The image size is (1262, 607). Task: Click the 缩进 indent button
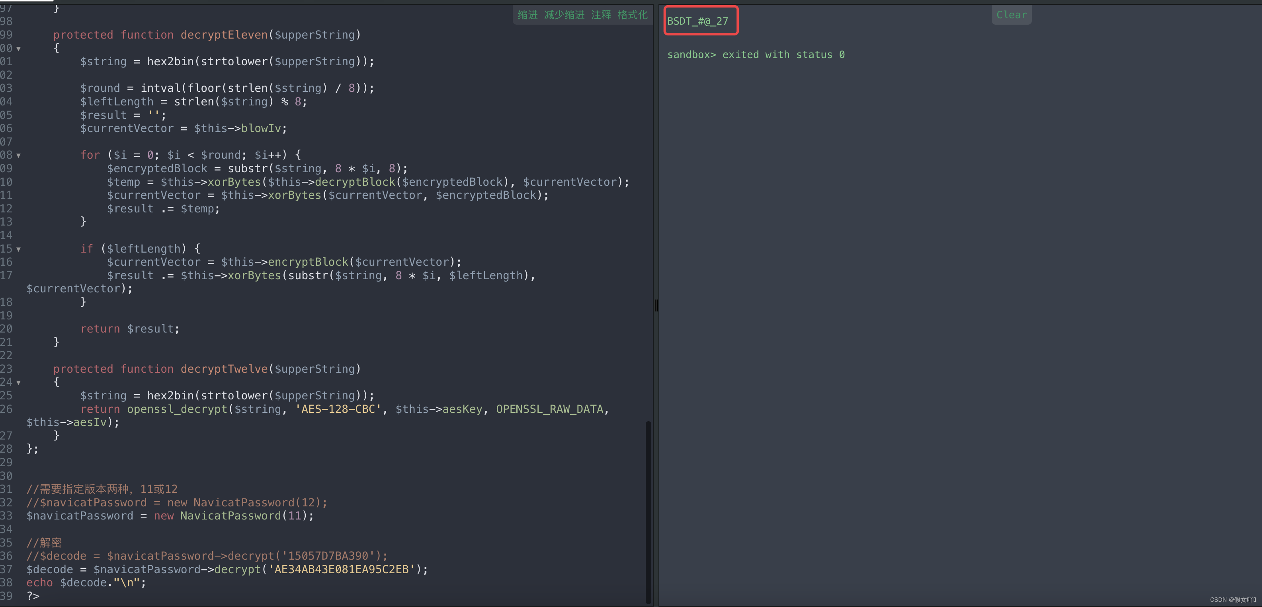click(527, 15)
